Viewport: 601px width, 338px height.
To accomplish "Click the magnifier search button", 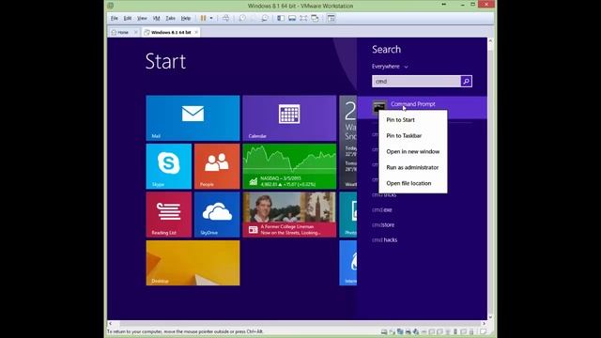I will pyautogui.click(x=466, y=82).
